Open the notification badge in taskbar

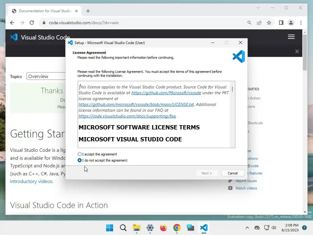[304, 228]
